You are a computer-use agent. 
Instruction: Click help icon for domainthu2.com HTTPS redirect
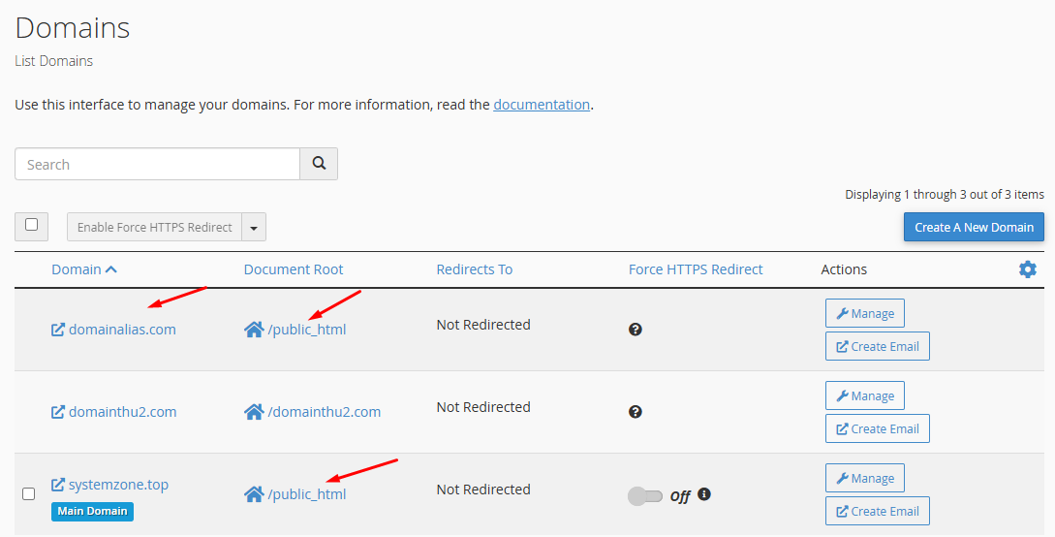click(636, 412)
